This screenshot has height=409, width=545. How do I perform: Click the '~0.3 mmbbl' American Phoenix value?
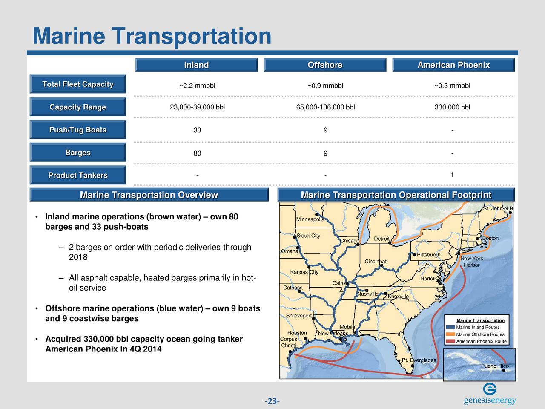click(452, 86)
